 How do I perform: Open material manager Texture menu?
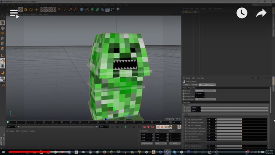tap(32, 131)
